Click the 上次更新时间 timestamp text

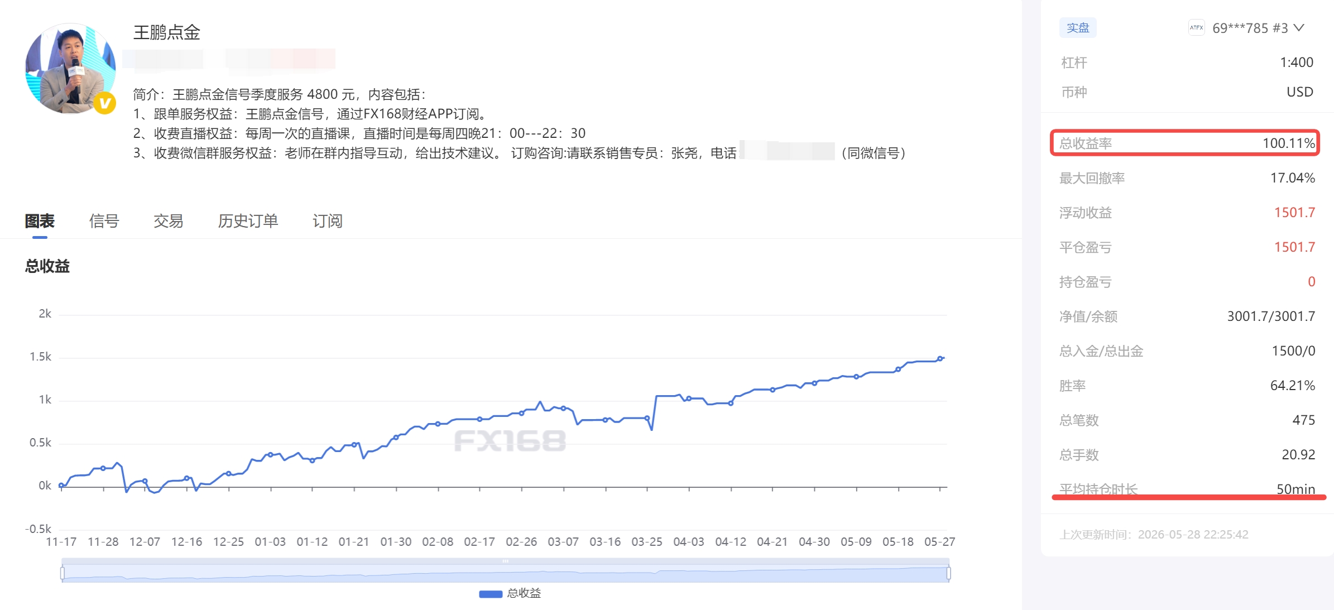click(1154, 535)
